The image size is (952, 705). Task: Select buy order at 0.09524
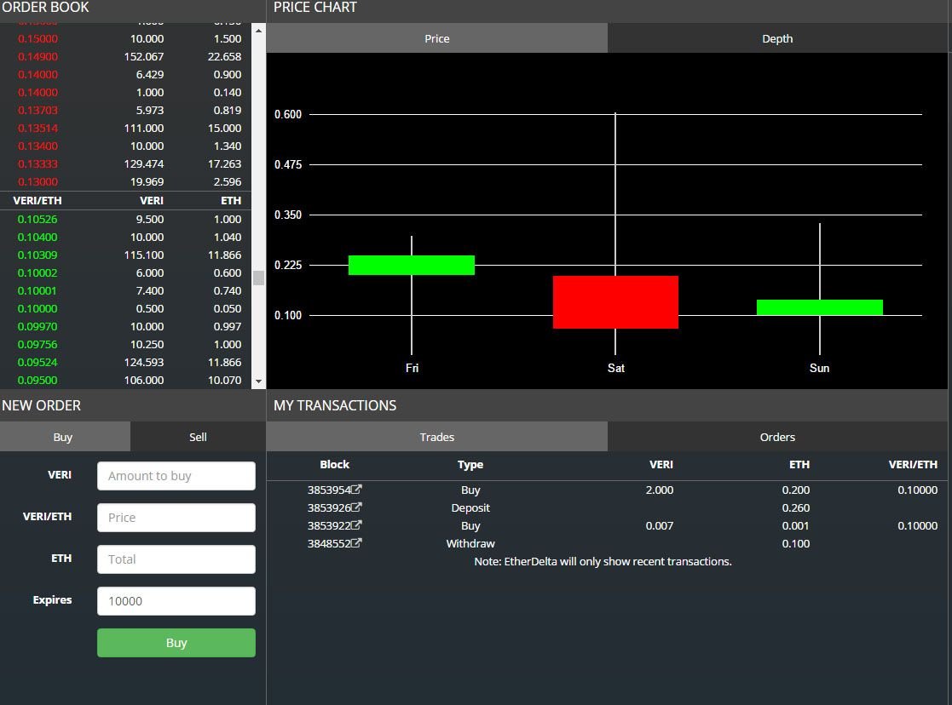[x=126, y=362]
